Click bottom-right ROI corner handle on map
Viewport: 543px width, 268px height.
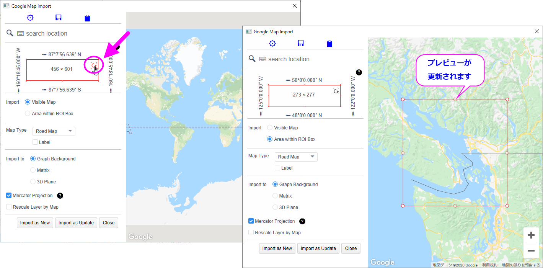[x=507, y=206]
